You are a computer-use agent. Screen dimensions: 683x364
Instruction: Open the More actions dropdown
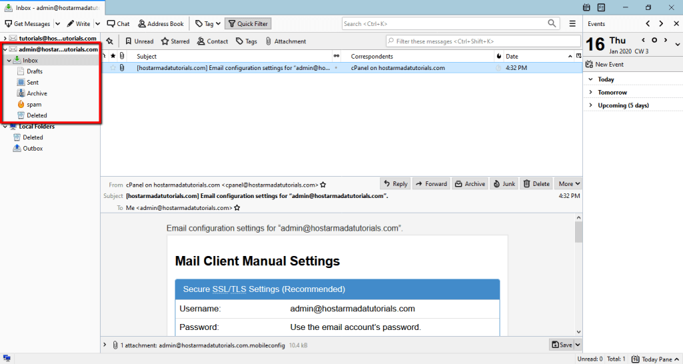(568, 184)
